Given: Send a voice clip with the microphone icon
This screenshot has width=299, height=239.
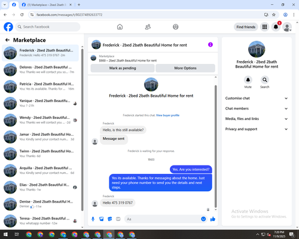Looking at the screenshot, I should (x=93, y=219).
